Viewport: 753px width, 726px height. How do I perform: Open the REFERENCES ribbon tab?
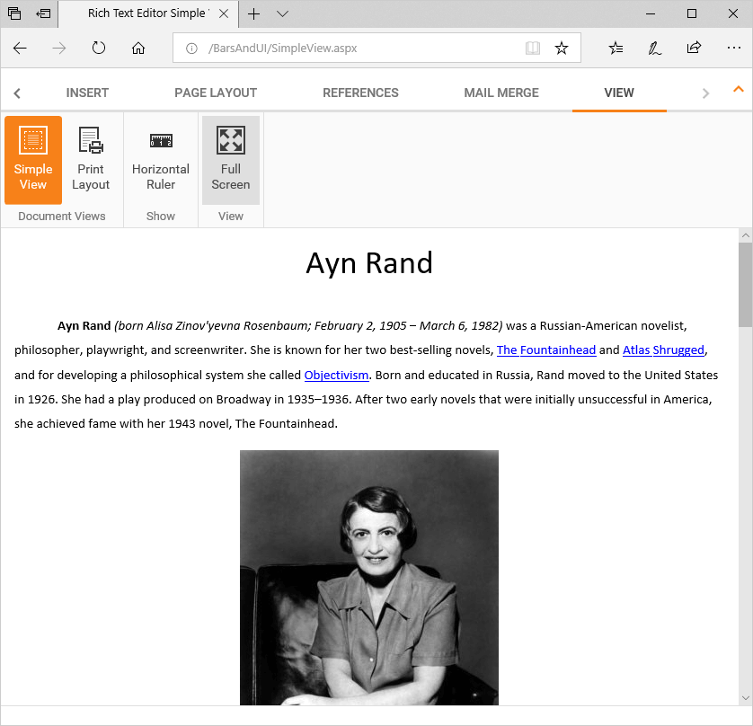coord(360,93)
